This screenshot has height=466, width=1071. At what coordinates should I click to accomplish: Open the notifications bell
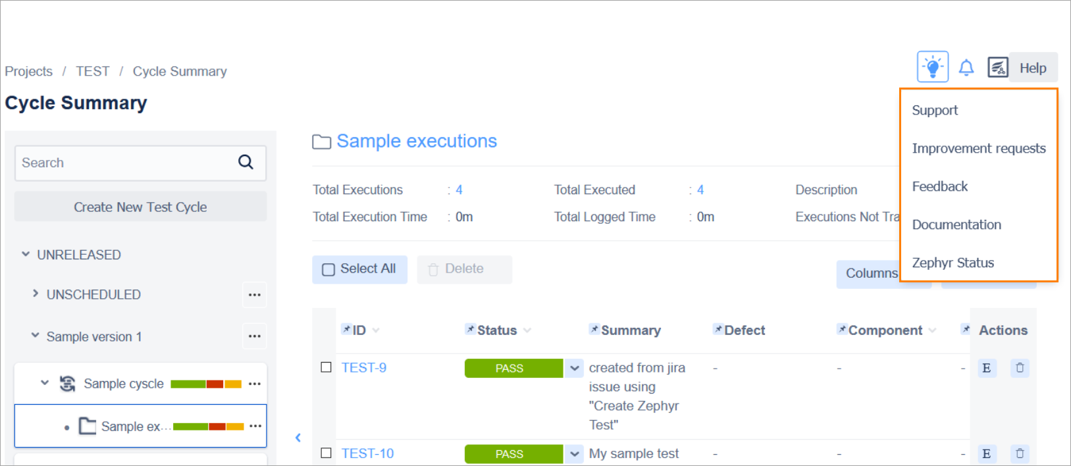point(966,68)
